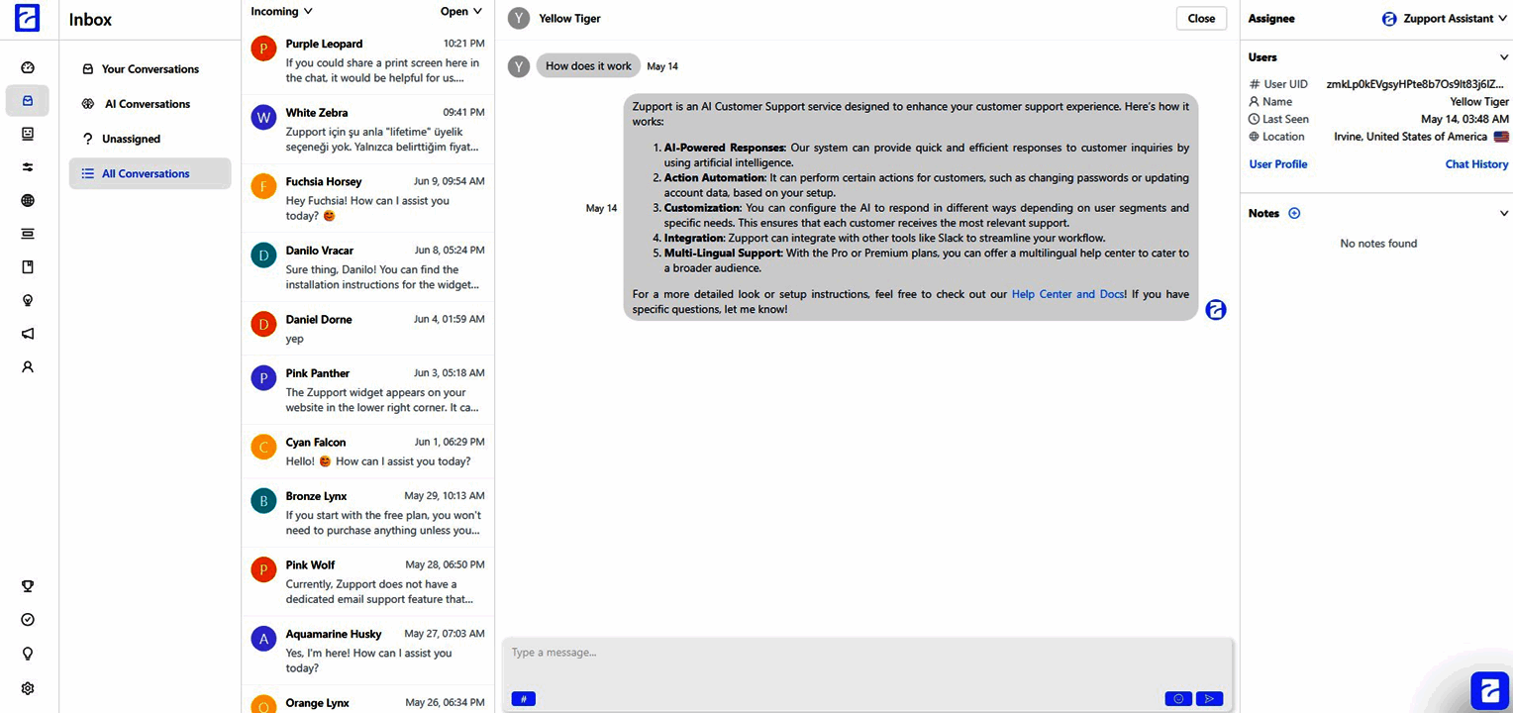Select Your Conversations in the Inbox menu

(150, 69)
